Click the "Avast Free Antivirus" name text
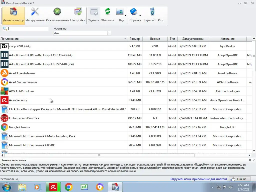Screen dimensions: 256x192 (22, 73)
